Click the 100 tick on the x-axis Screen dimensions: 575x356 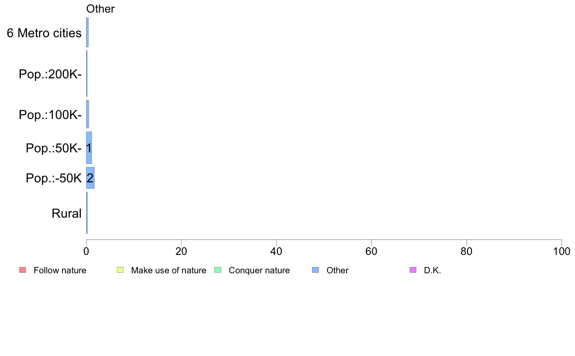pos(561,251)
